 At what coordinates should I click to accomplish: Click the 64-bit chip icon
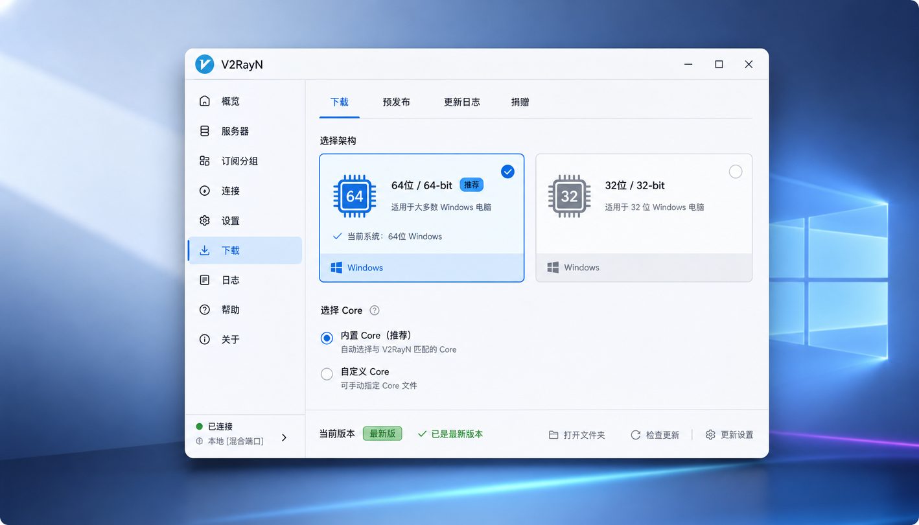pos(355,196)
